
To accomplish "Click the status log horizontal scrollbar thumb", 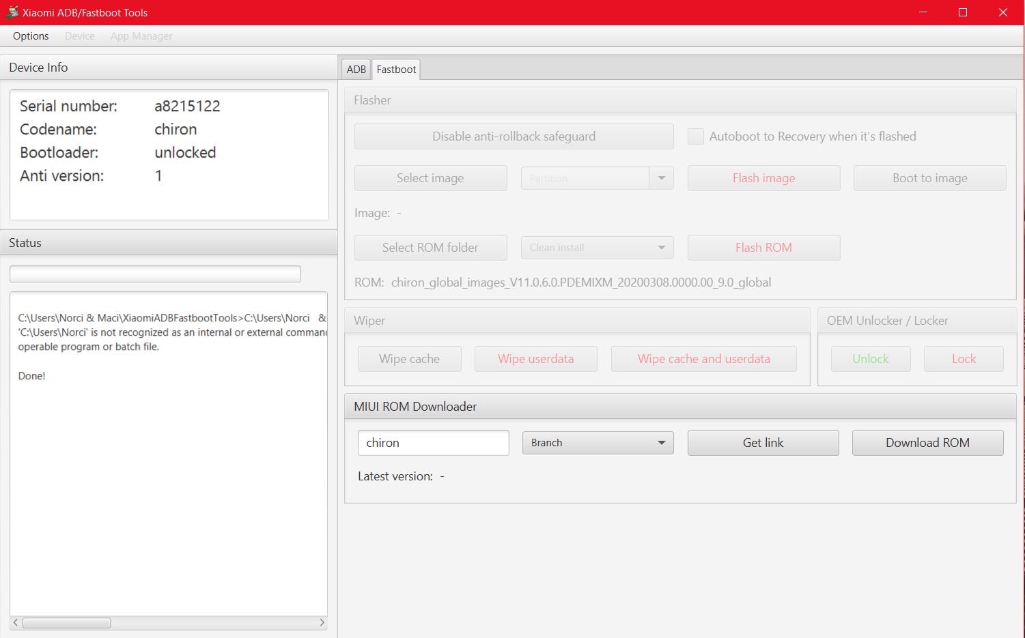I will [x=67, y=623].
